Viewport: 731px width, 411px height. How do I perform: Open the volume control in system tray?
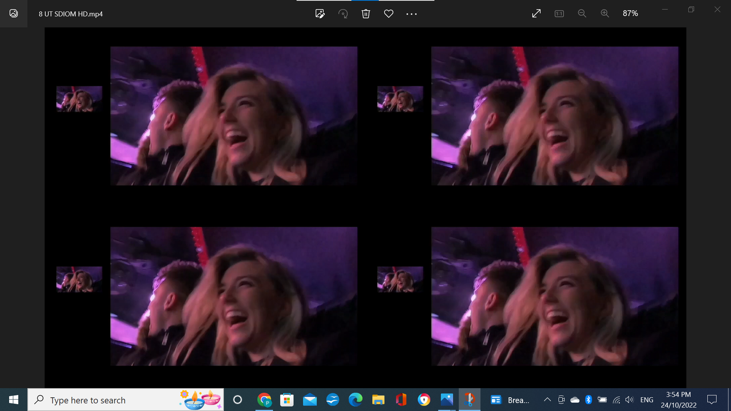[630, 400]
